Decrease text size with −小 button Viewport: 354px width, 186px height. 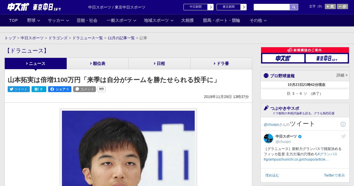342,6
